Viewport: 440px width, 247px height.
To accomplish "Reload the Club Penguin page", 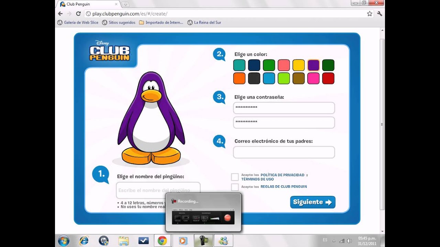I will click(x=78, y=14).
